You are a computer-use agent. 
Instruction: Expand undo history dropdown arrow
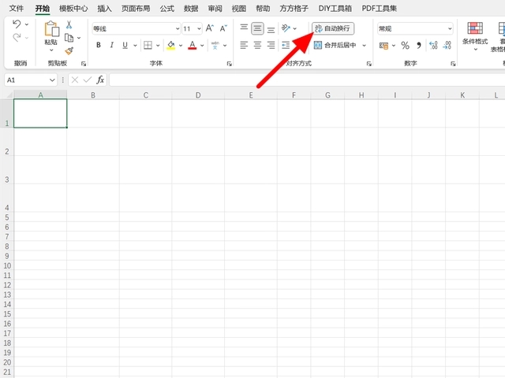[27, 24]
